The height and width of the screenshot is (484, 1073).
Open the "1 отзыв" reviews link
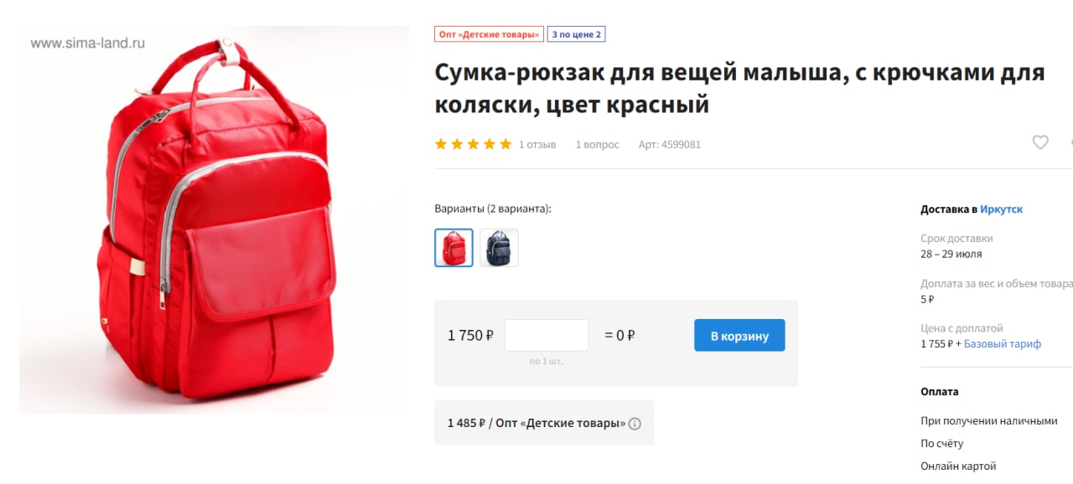[537, 144]
